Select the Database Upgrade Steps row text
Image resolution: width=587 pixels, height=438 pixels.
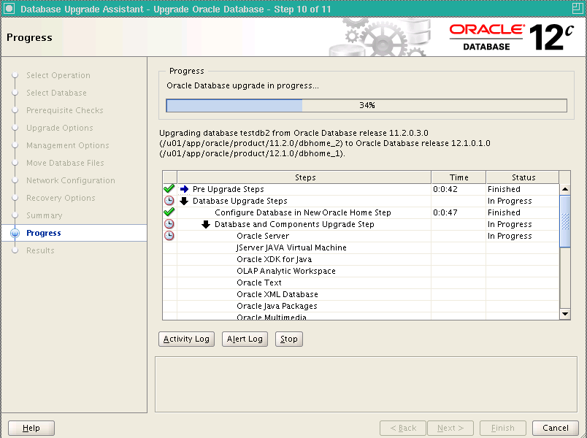pyautogui.click(x=240, y=201)
